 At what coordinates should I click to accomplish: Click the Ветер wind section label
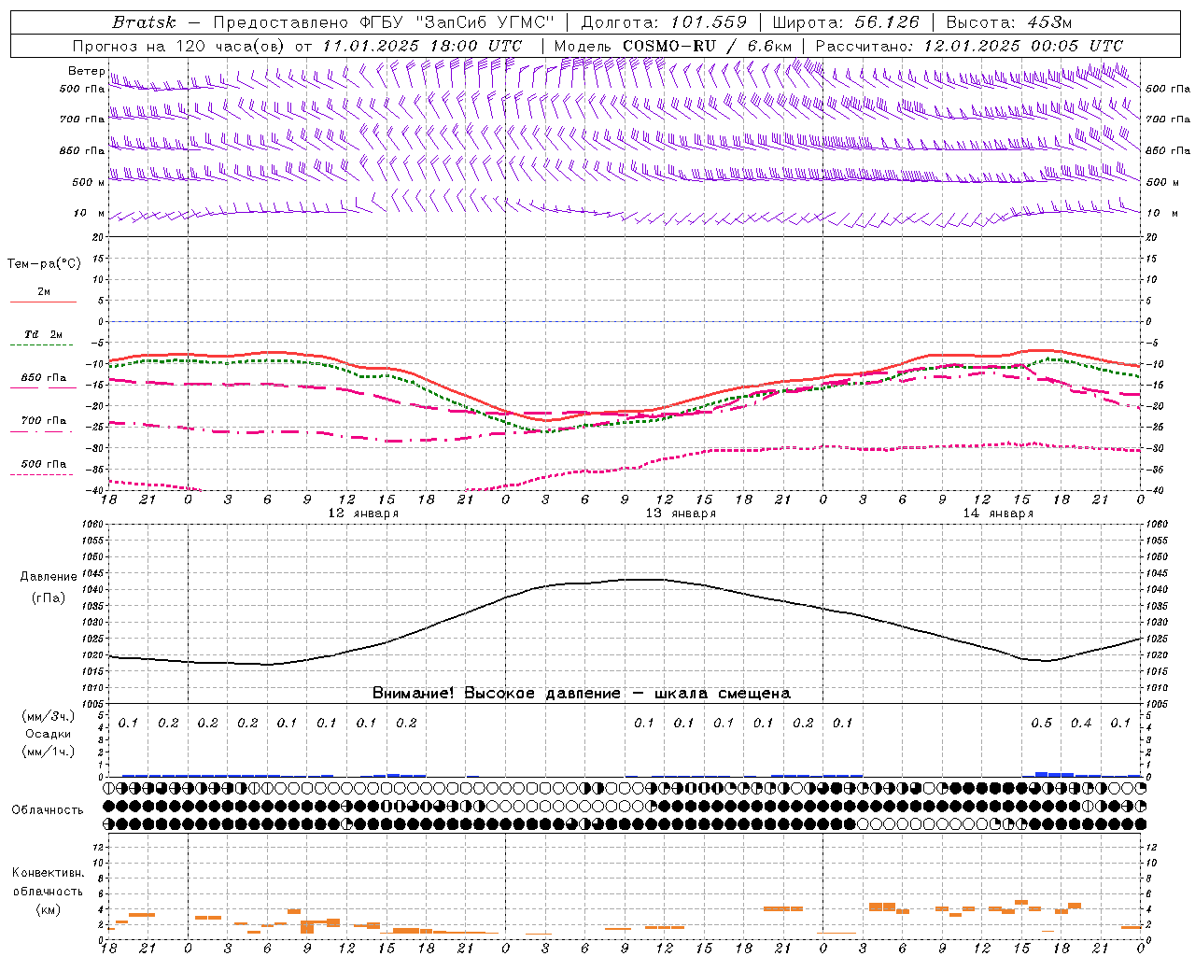click(x=87, y=71)
